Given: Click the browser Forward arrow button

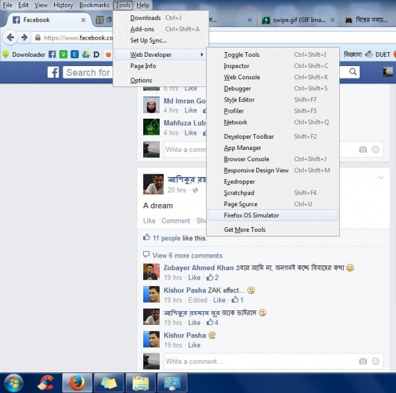Looking at the screenshot, I should [x=24, y=38].
